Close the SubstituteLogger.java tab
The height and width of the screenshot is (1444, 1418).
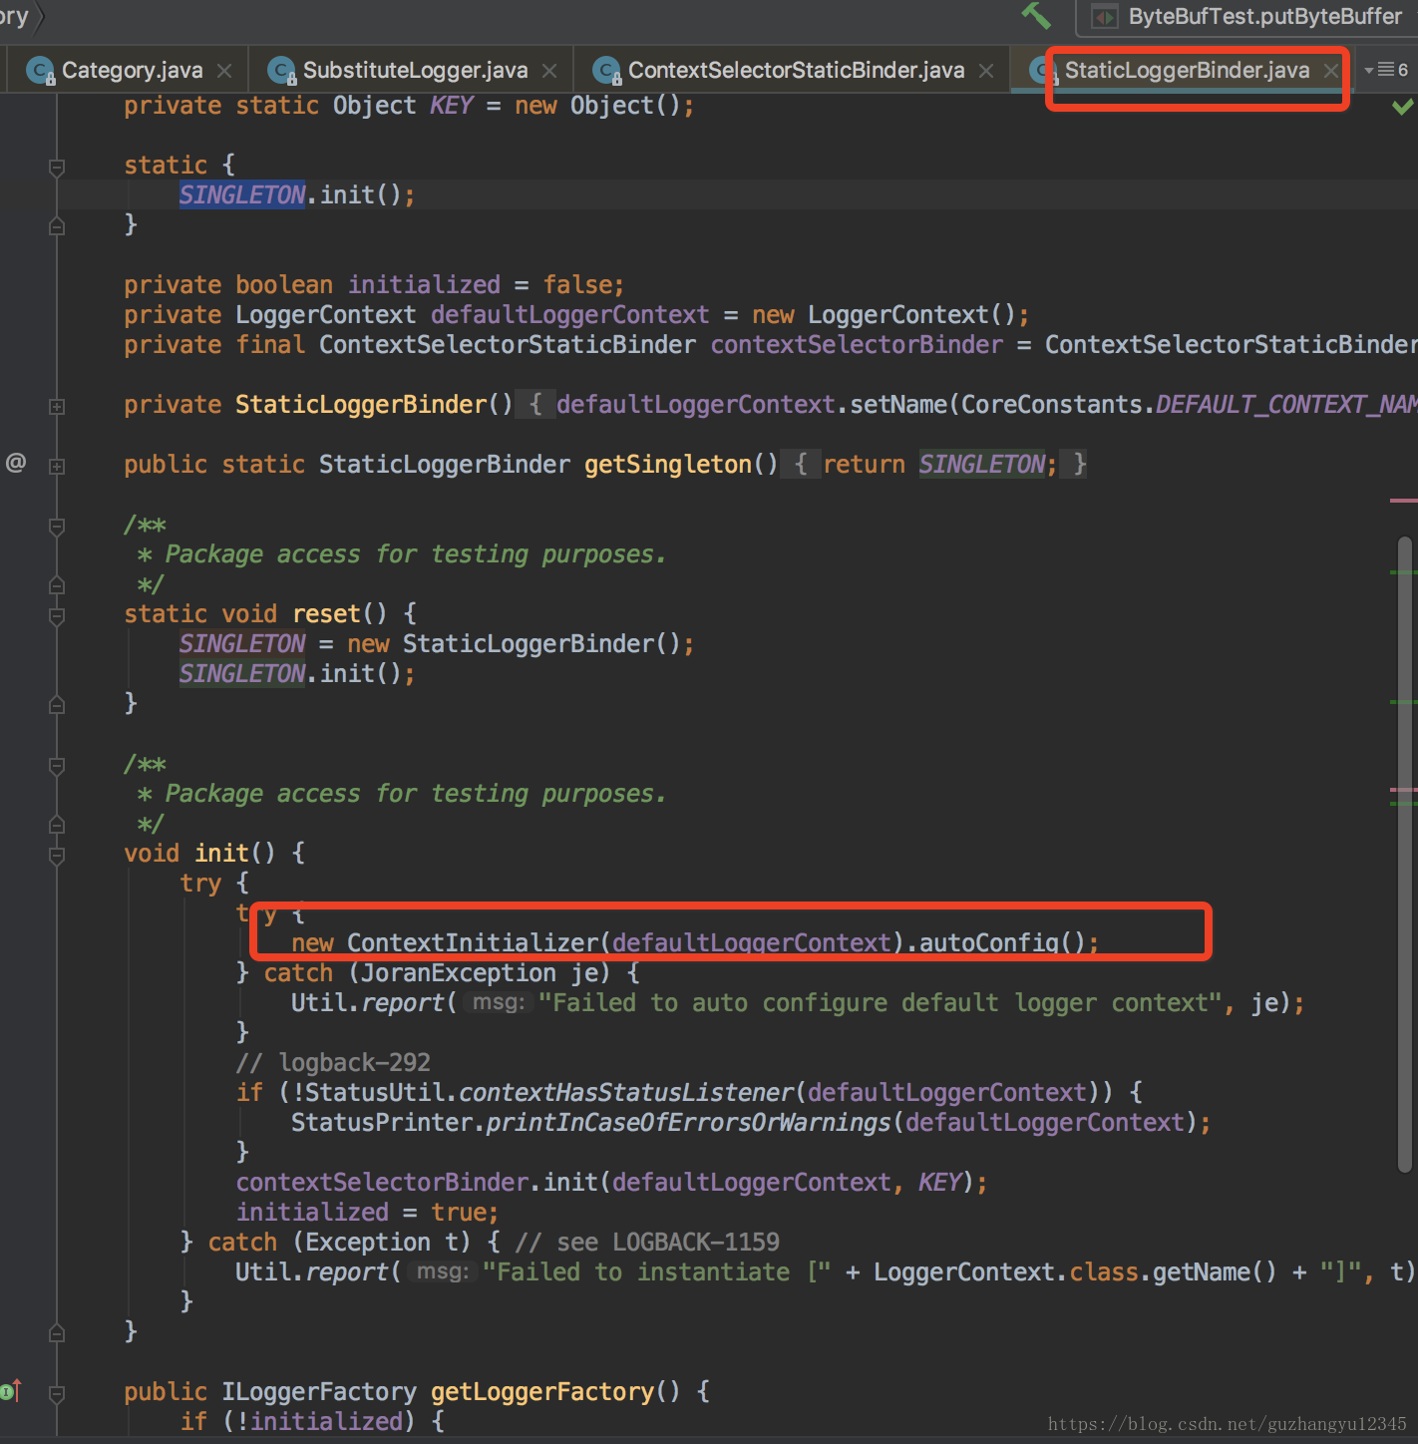pyautogui.click(x=549, y=71)
